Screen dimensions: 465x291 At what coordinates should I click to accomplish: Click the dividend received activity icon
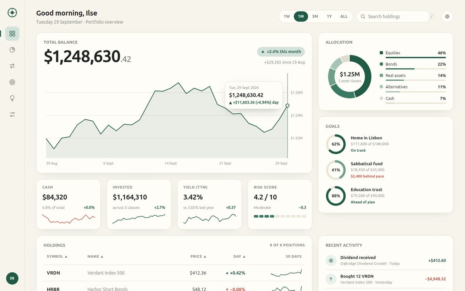331,261
